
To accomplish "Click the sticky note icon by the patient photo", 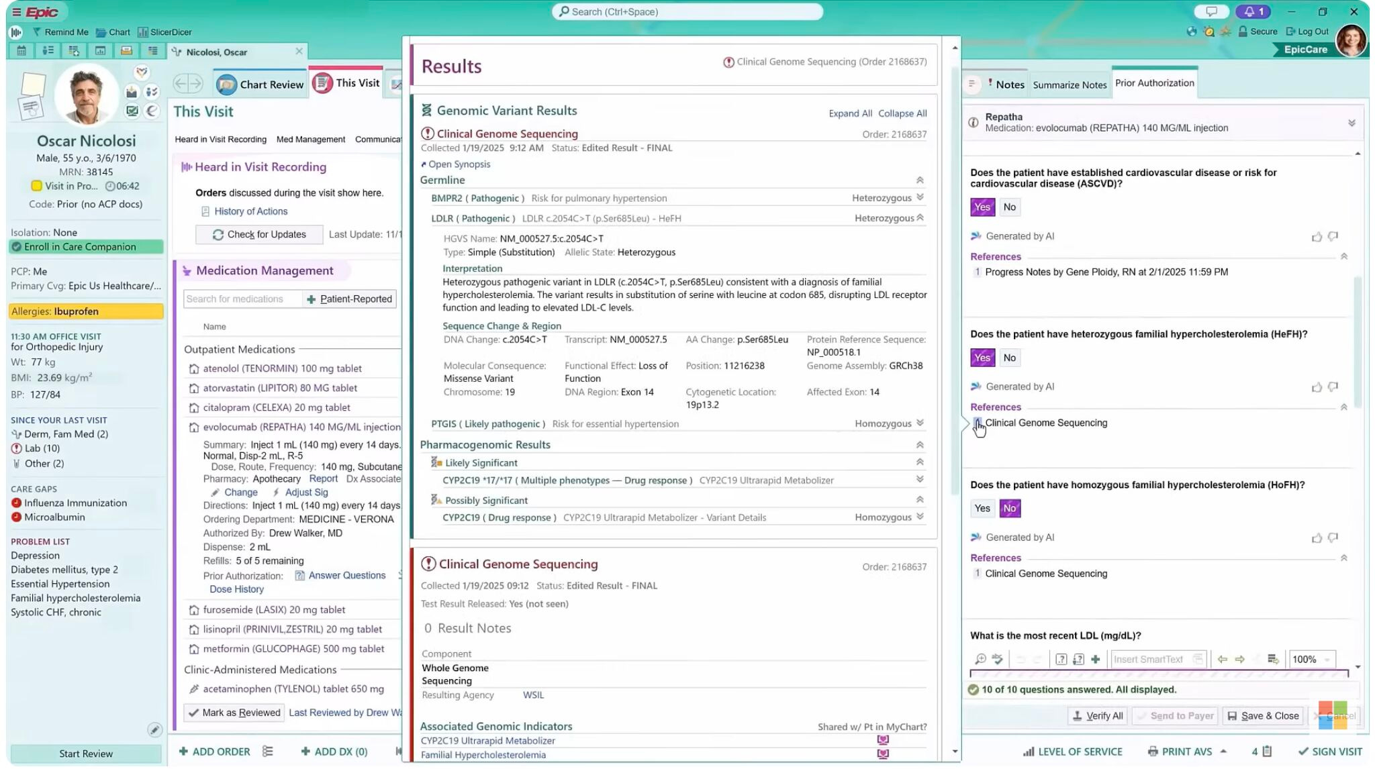I will tap(33, 85).
